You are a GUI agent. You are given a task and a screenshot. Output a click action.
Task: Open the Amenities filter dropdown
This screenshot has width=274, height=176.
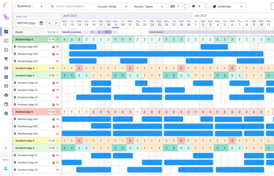pos(228,6)
